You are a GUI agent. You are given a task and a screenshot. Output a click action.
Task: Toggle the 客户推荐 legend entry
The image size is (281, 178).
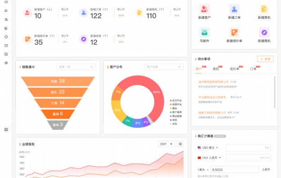tap(176, 112)
